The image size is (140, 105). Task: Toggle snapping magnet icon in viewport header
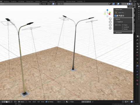53,4
